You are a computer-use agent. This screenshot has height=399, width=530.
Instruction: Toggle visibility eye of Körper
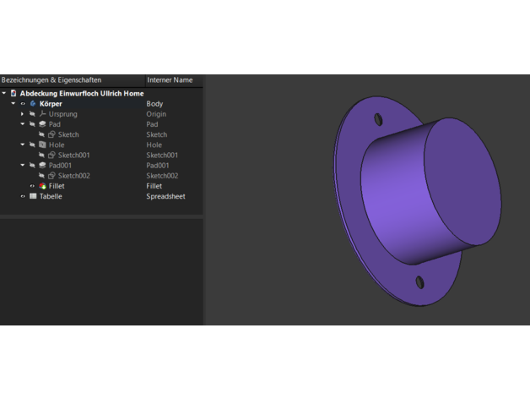point(23,104)
